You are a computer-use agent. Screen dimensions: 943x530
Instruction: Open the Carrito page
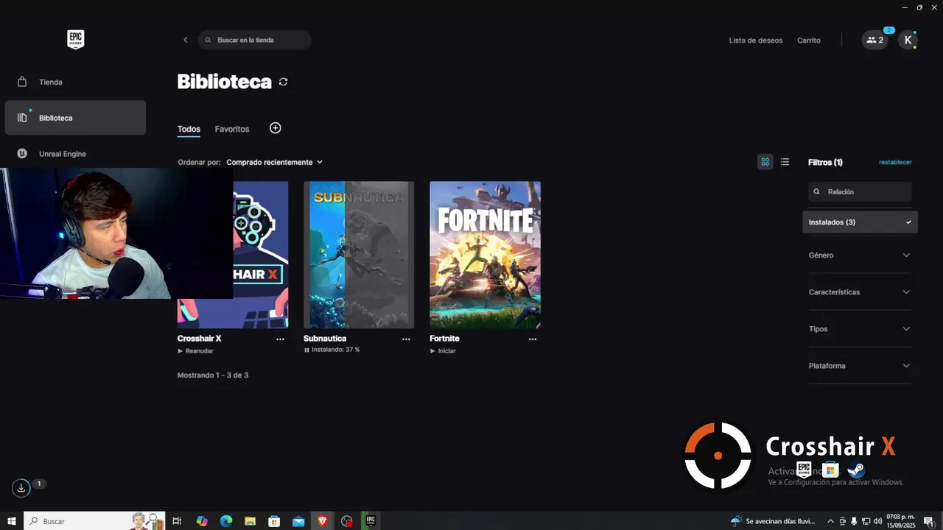pyautogui.click(x=809, y=40)
